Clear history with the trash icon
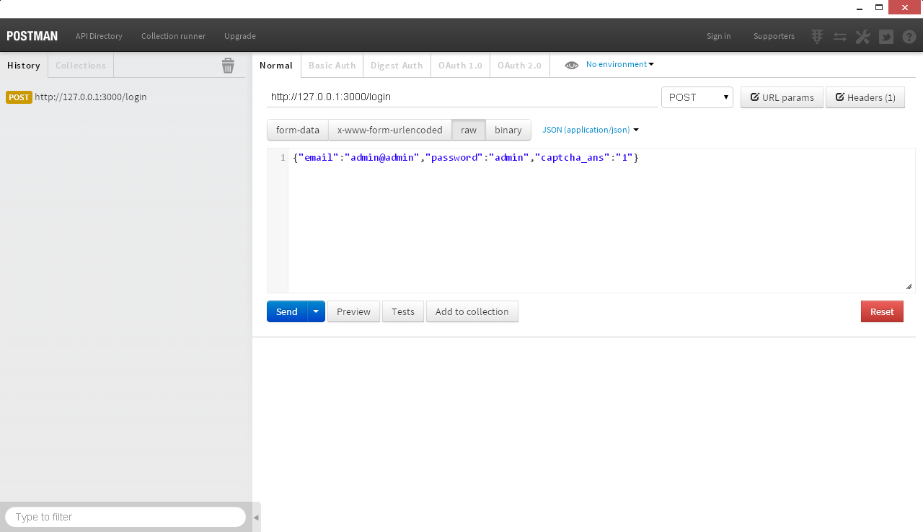The height and width of the screenshot is (532, 923). click(228, 66)
